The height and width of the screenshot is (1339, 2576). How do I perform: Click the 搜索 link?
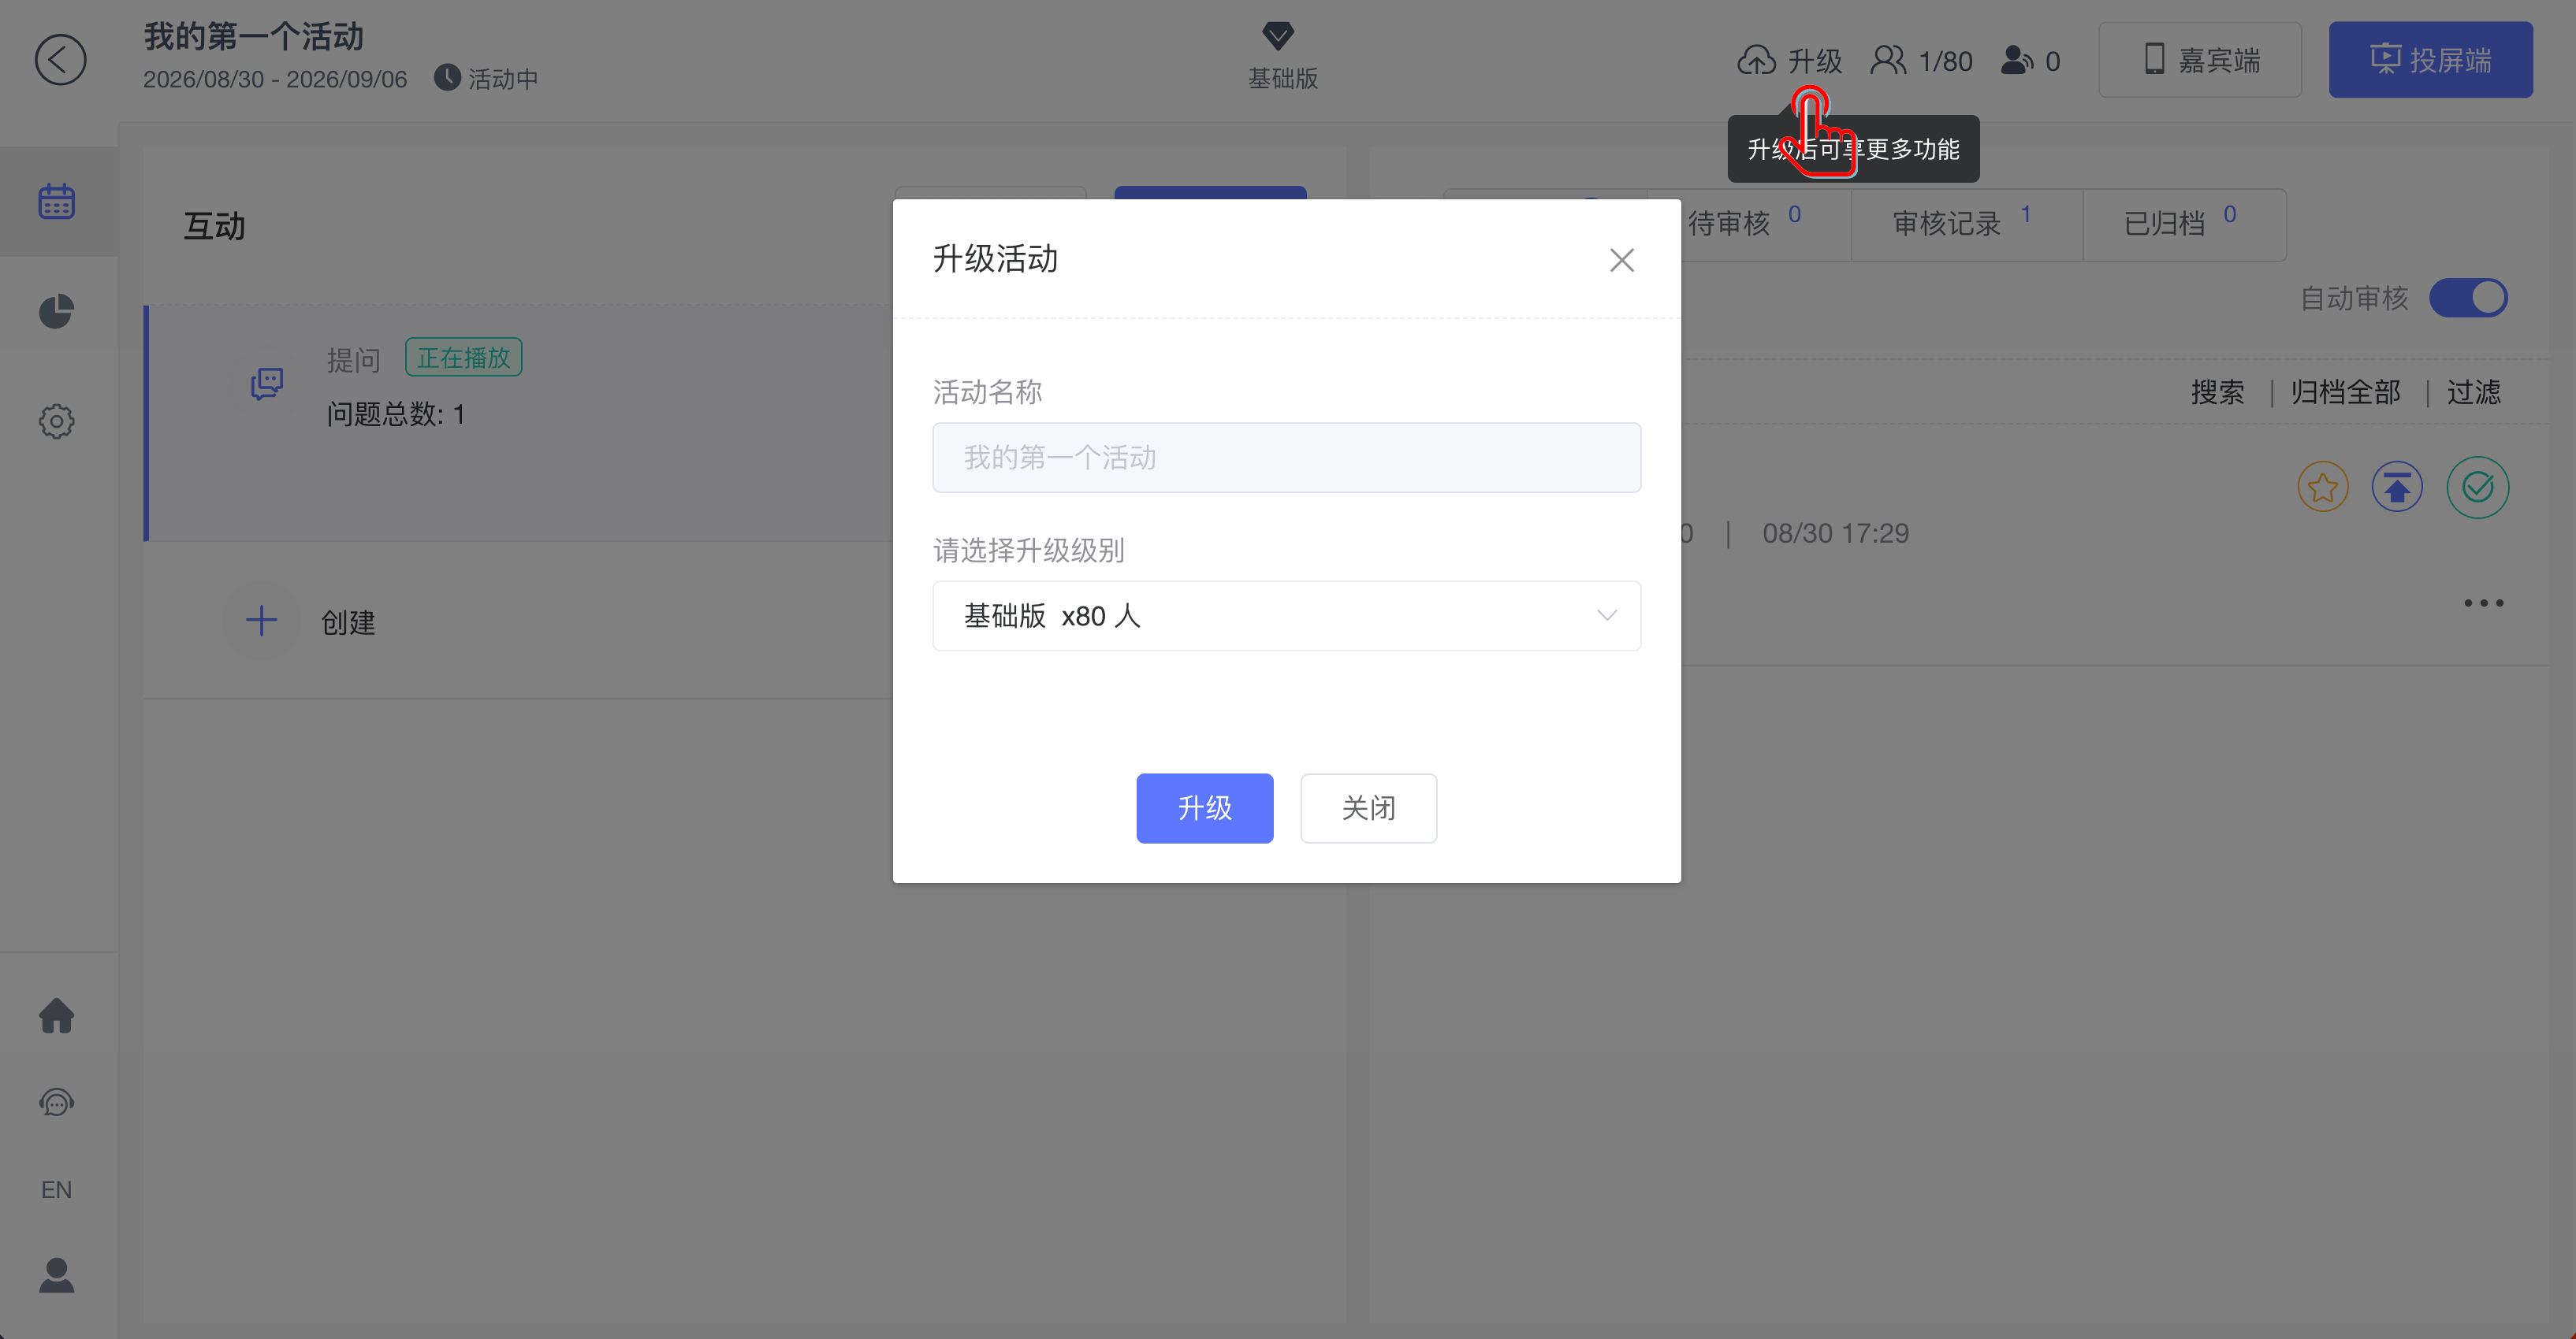click(2217, 393)
